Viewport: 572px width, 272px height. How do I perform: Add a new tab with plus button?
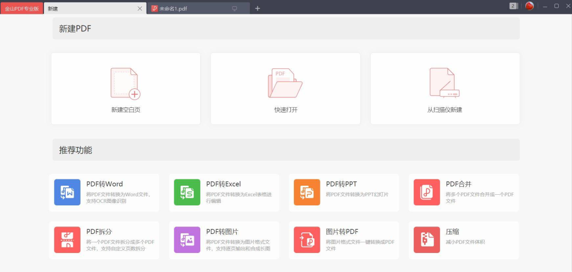coord(257,8)
